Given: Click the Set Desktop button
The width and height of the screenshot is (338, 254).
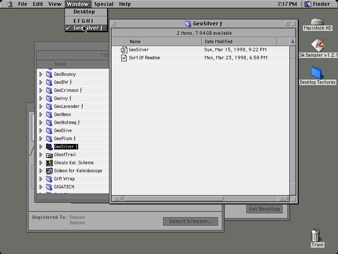Looking at the screenshot, I should tap(264, 209).
